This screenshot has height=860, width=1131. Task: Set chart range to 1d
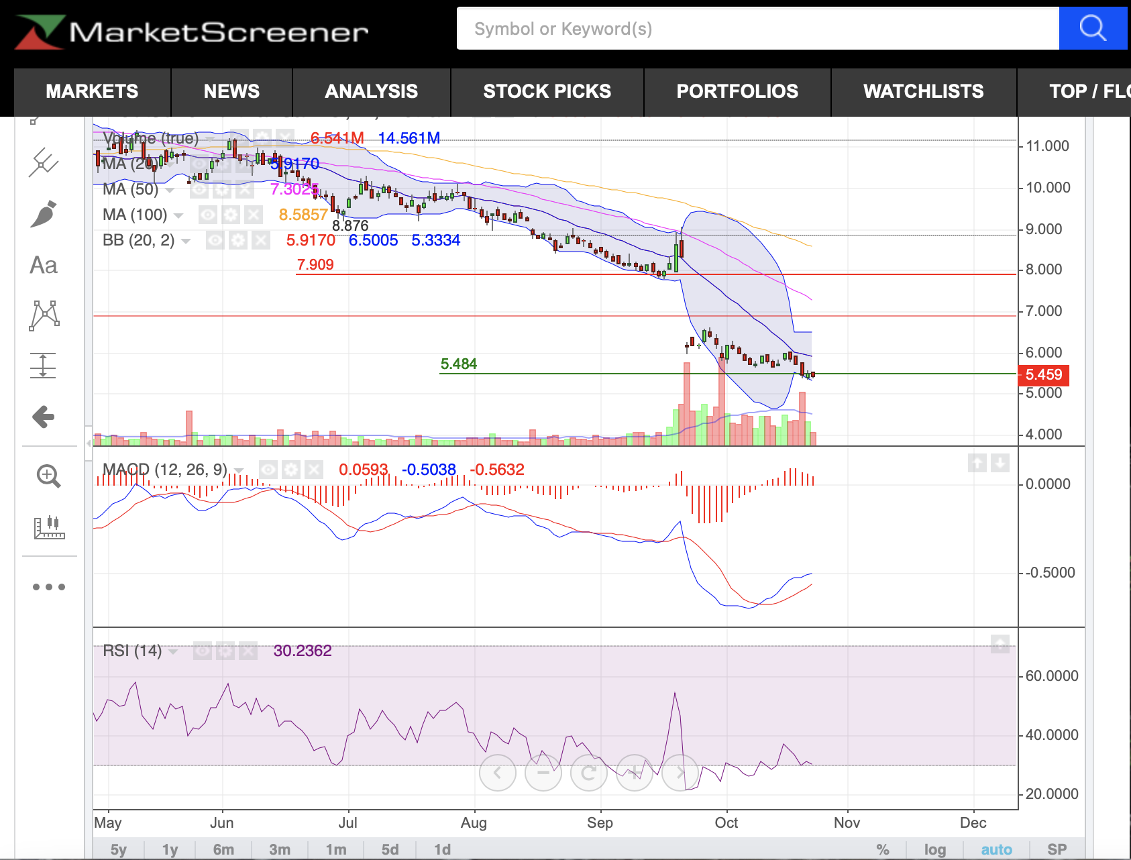coord(442,849)
